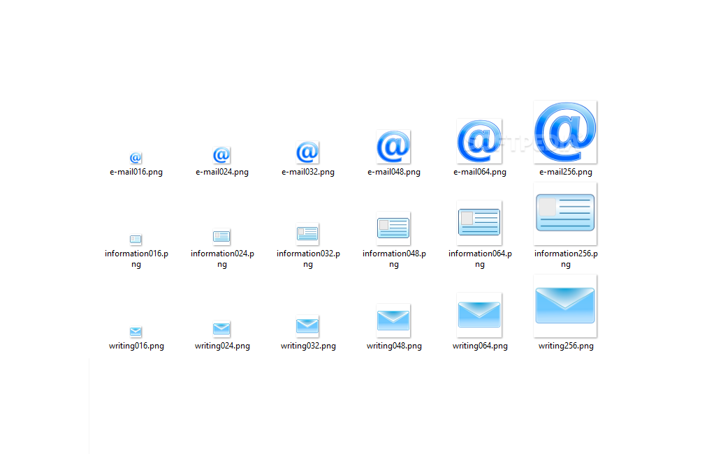Click the label 'information032.png'
The height and width of the screenshot is (454, 716).
pyautogui.click(x=308, y=259)
